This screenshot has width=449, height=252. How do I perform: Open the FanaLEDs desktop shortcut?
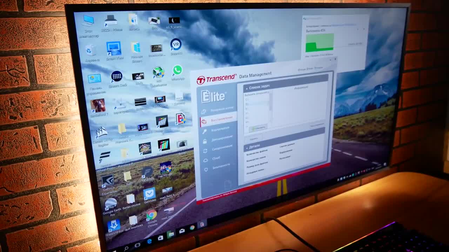147,173
